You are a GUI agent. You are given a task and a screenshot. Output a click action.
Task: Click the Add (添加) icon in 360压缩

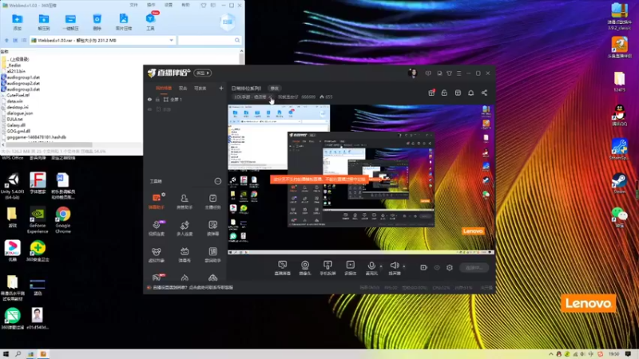17,22
